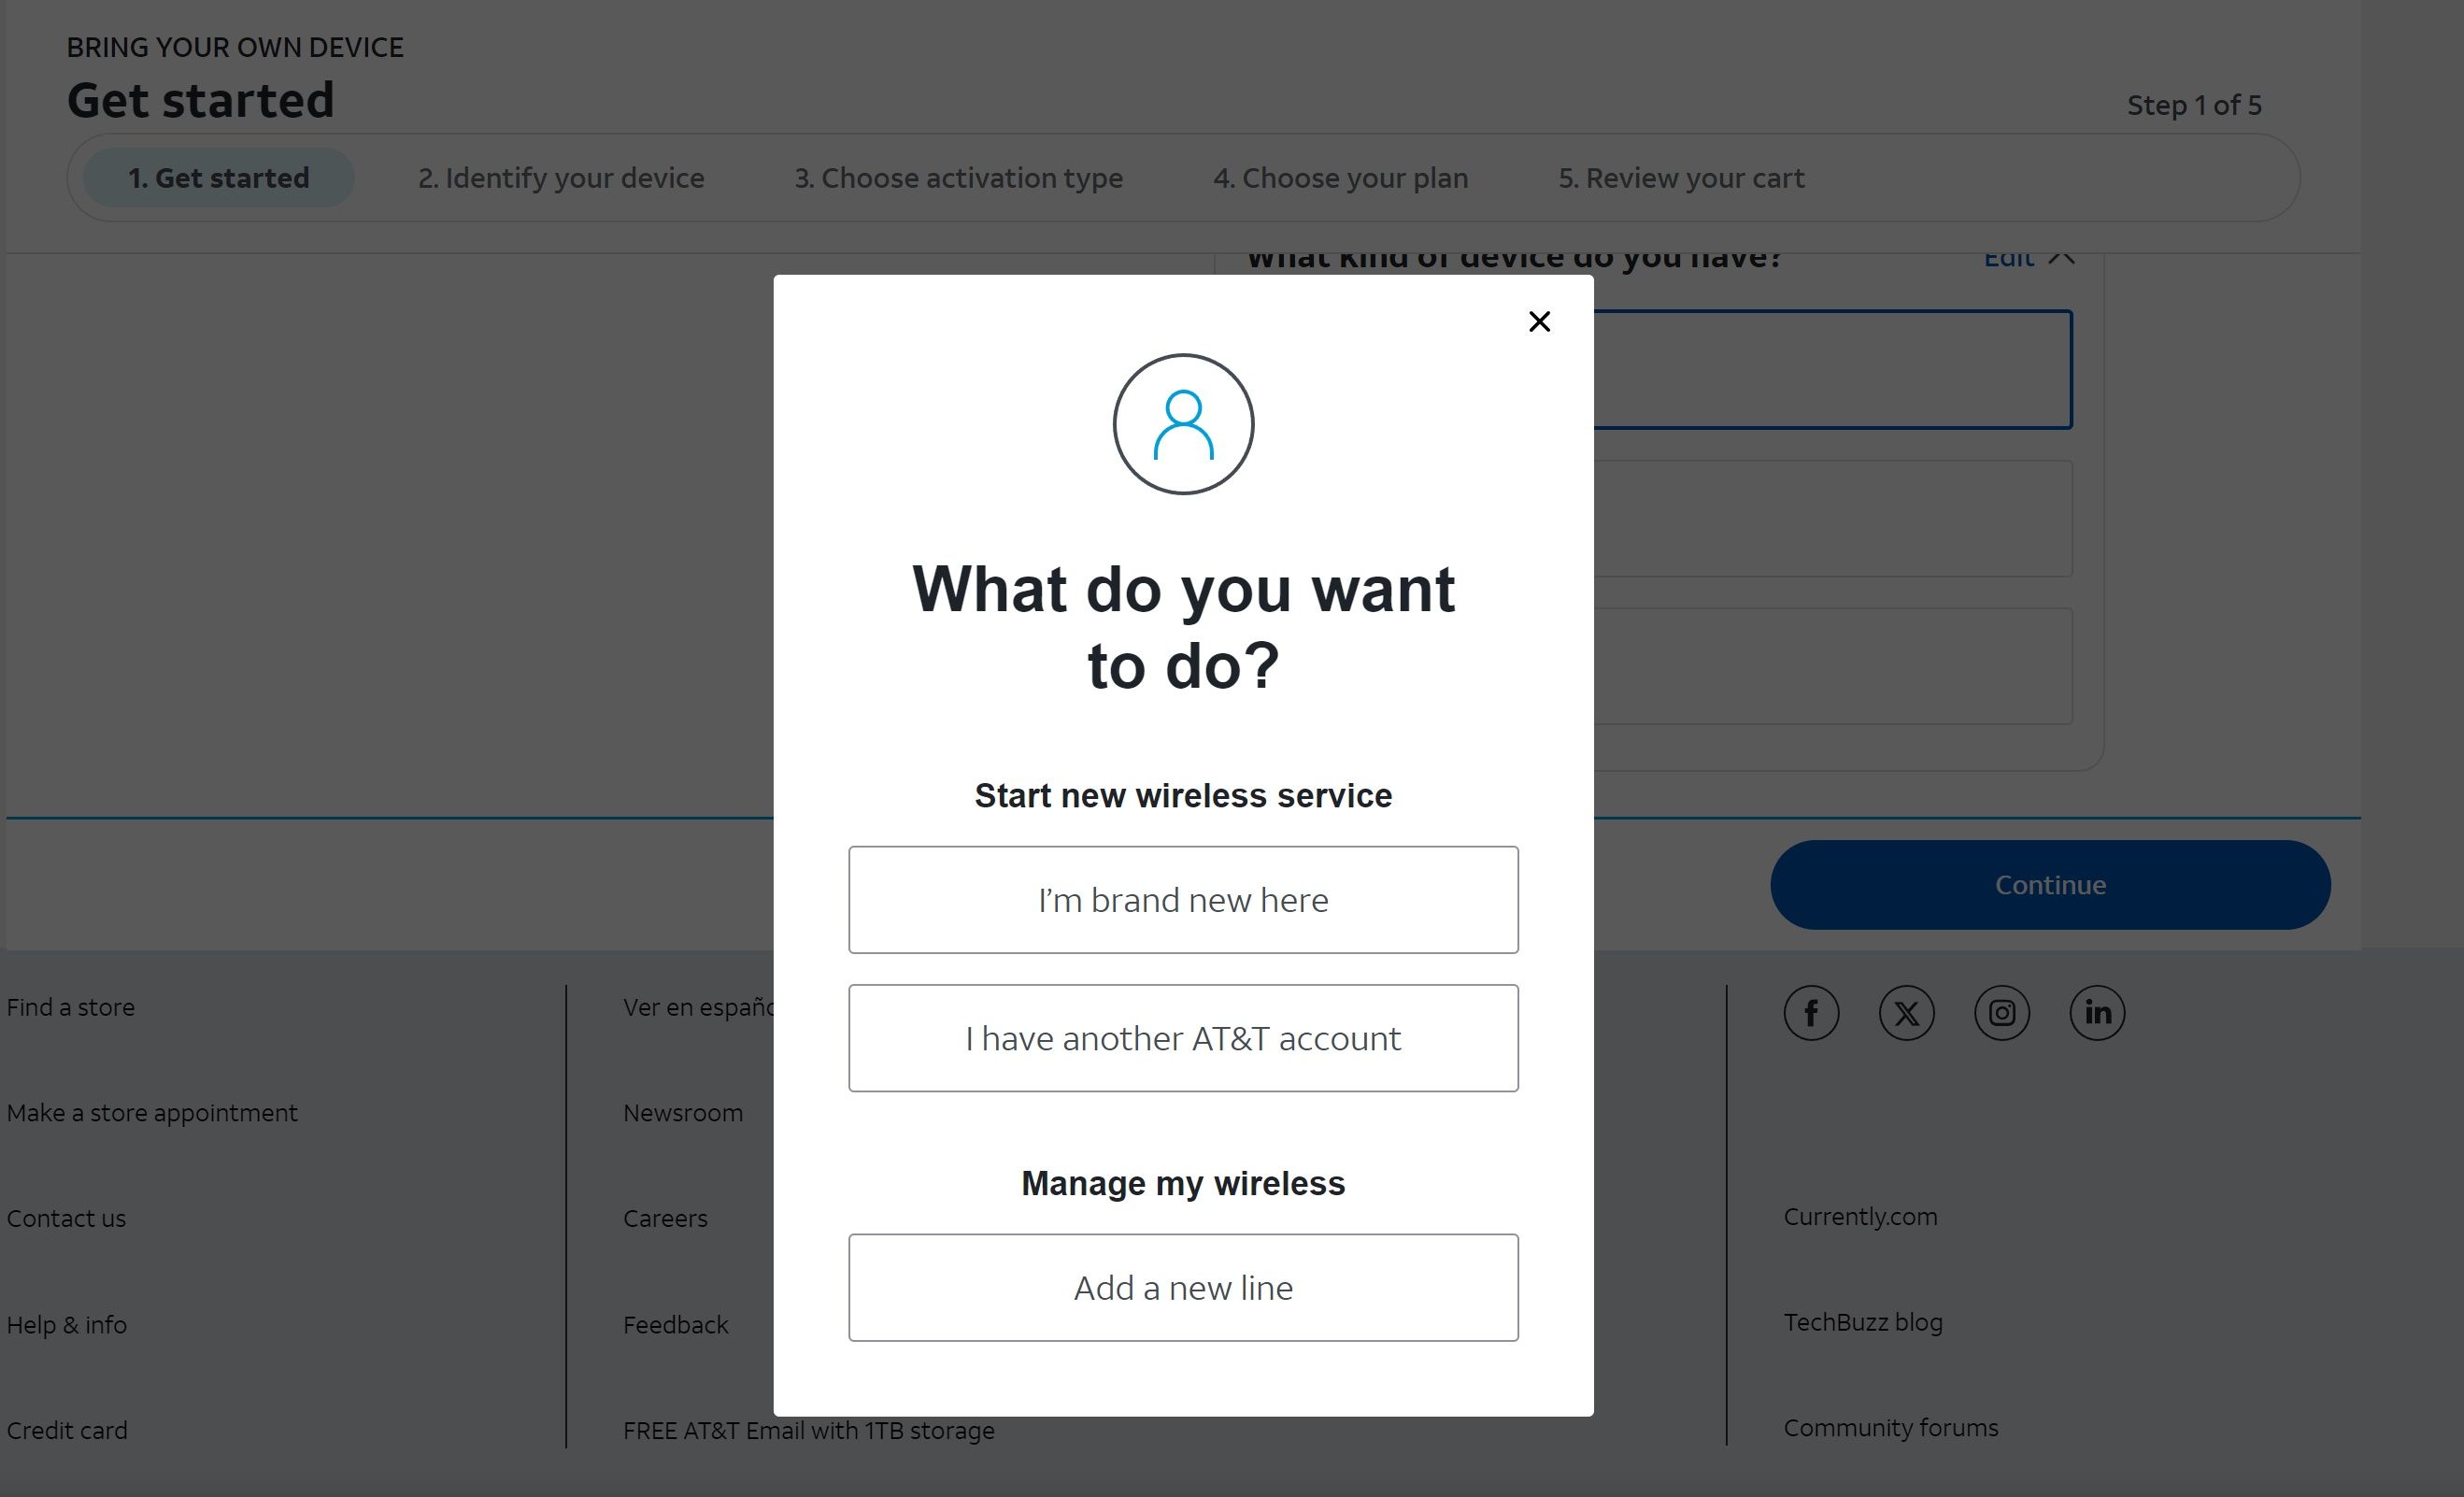Select step 1 Get started indicator

tap(219, 178)
